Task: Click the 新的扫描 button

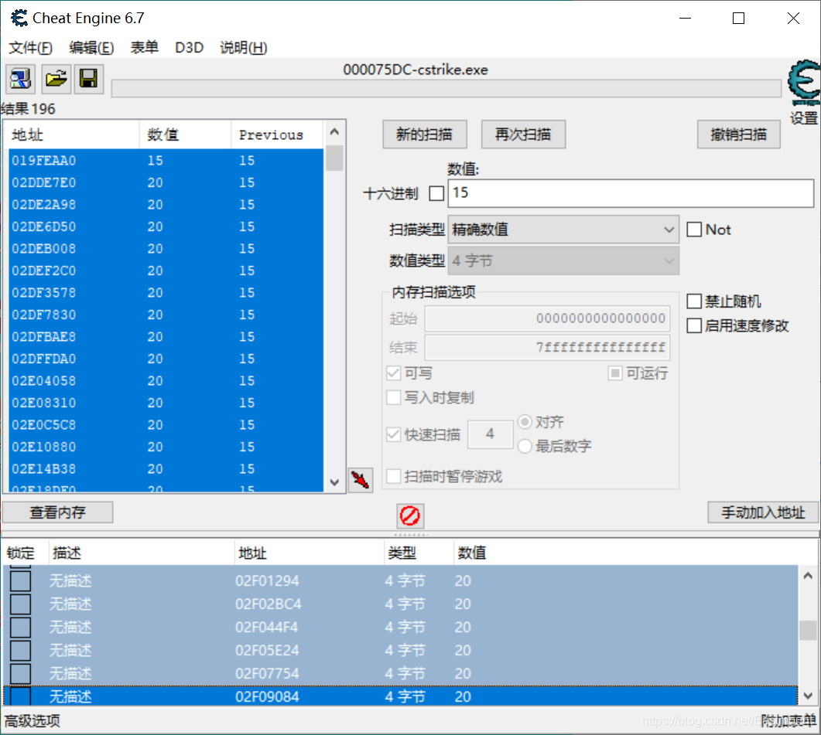Action: coord(425,134)
